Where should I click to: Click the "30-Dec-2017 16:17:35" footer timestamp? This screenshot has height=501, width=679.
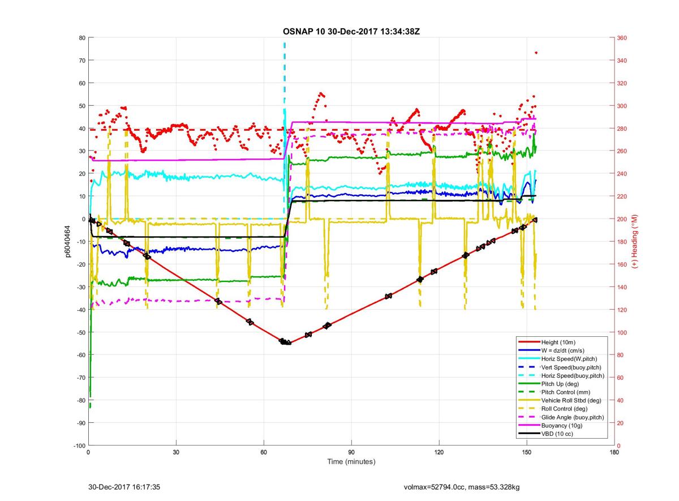pyautogui.click(x=124, y=487)
